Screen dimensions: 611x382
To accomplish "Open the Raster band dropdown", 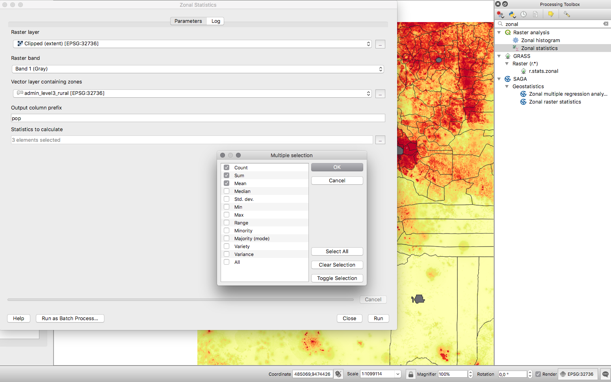I will [x=198, y=69].
